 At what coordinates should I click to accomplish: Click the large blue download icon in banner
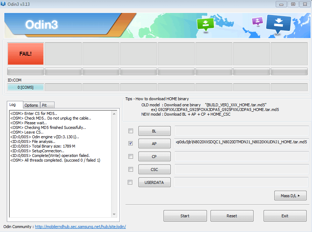(278, 24)
